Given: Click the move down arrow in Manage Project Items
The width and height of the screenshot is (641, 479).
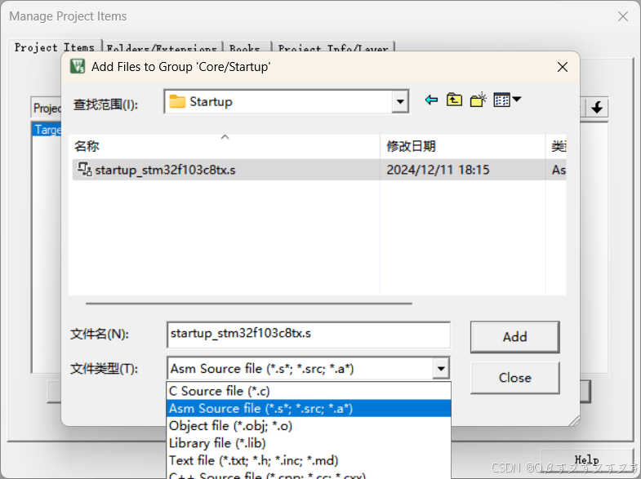Looking at the screenshot, I should click(597, 108).
